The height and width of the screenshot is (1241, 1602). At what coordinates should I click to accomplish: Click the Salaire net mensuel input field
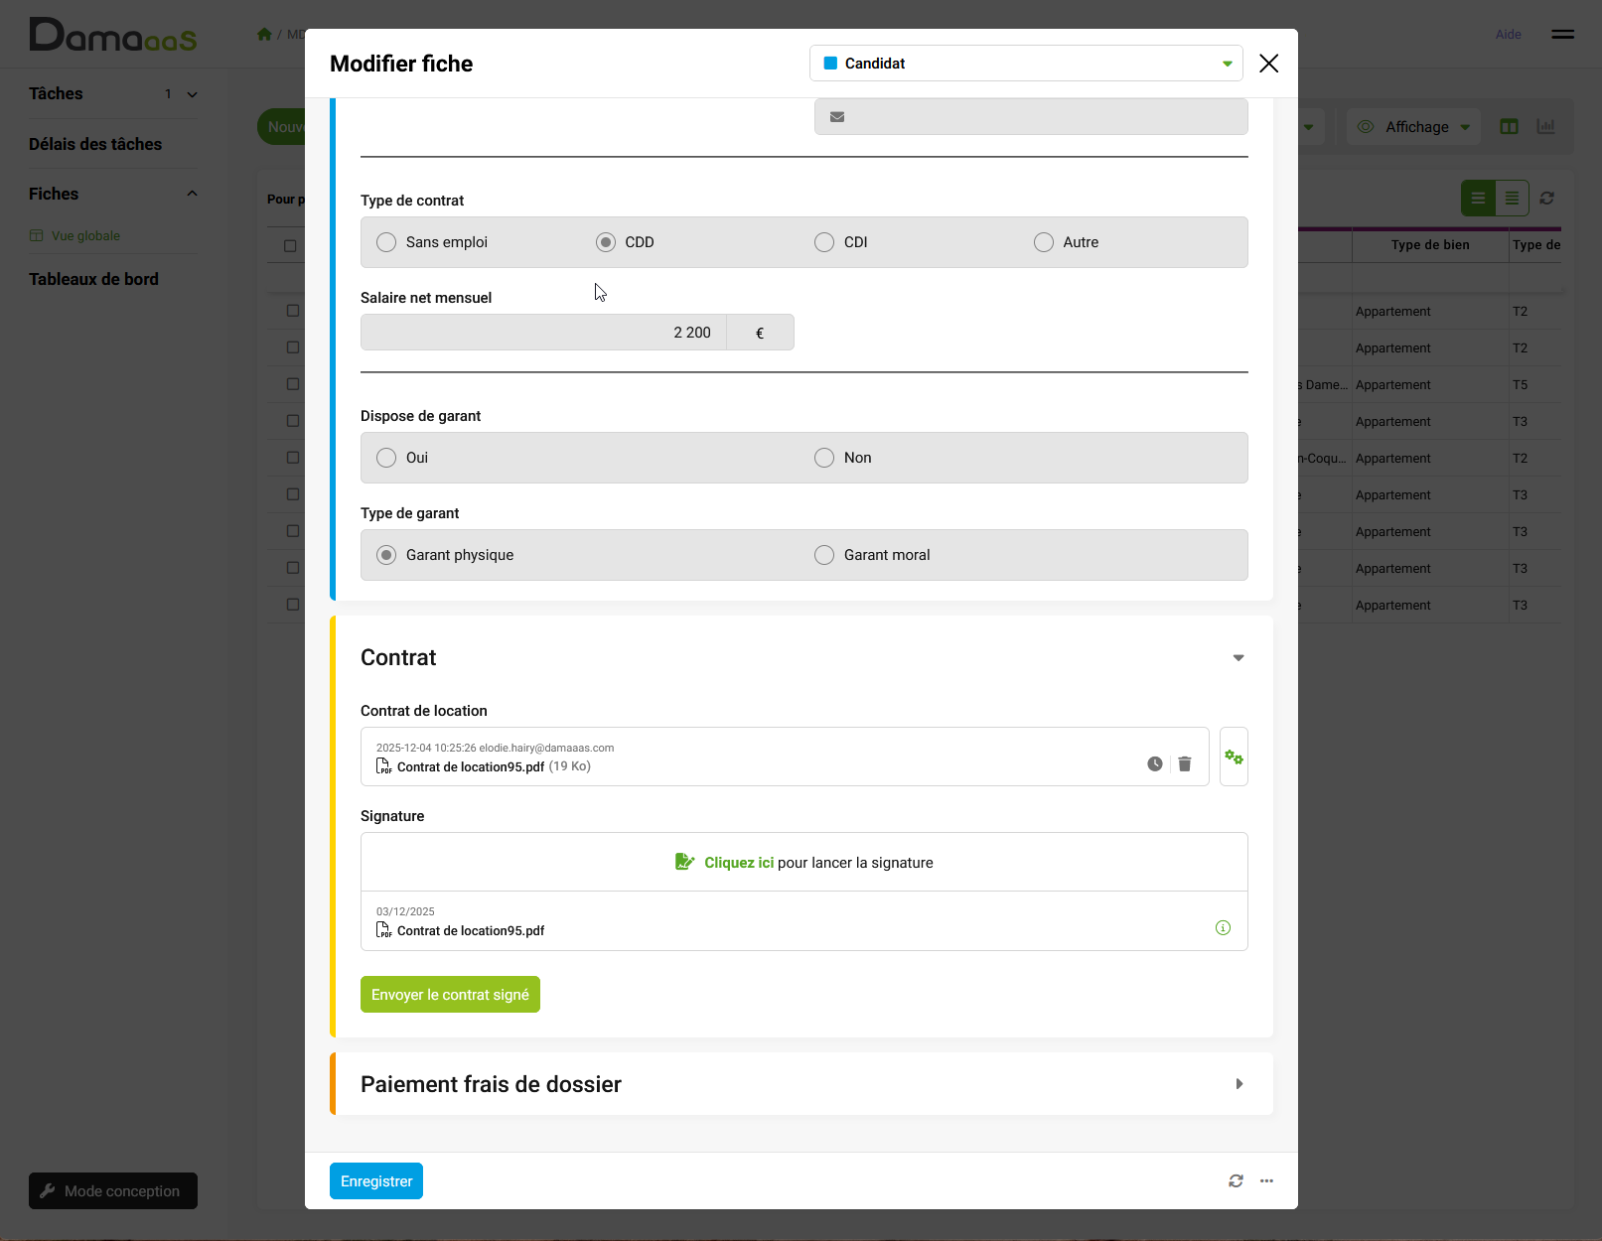coord(543,333)
